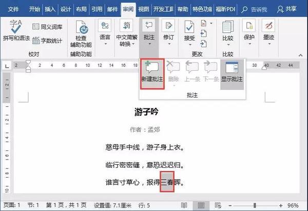Click the Accept (接受) checkmark icon
The width and height of the screenshot is (308, 211).
[x=189, y=27]
